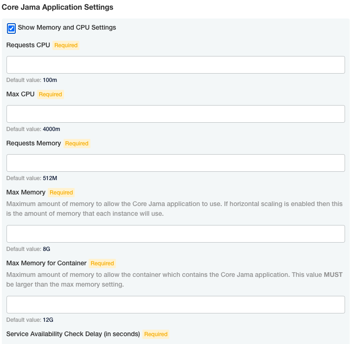
Task: Click the Max Memory description about horizontal scaling
Action: pos(174,209)
